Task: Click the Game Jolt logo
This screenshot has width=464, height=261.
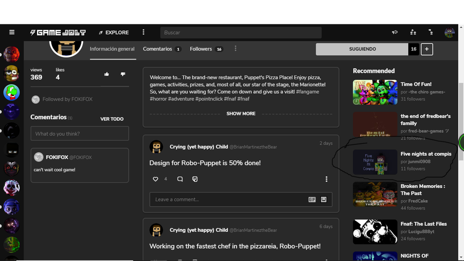Action: pyautogui.click(x=58, y=32)
